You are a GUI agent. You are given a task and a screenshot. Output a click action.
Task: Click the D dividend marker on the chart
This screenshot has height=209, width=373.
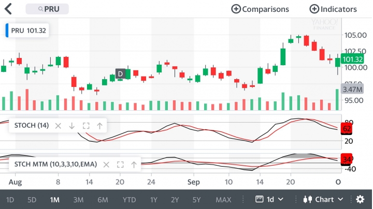click(120, 74)
